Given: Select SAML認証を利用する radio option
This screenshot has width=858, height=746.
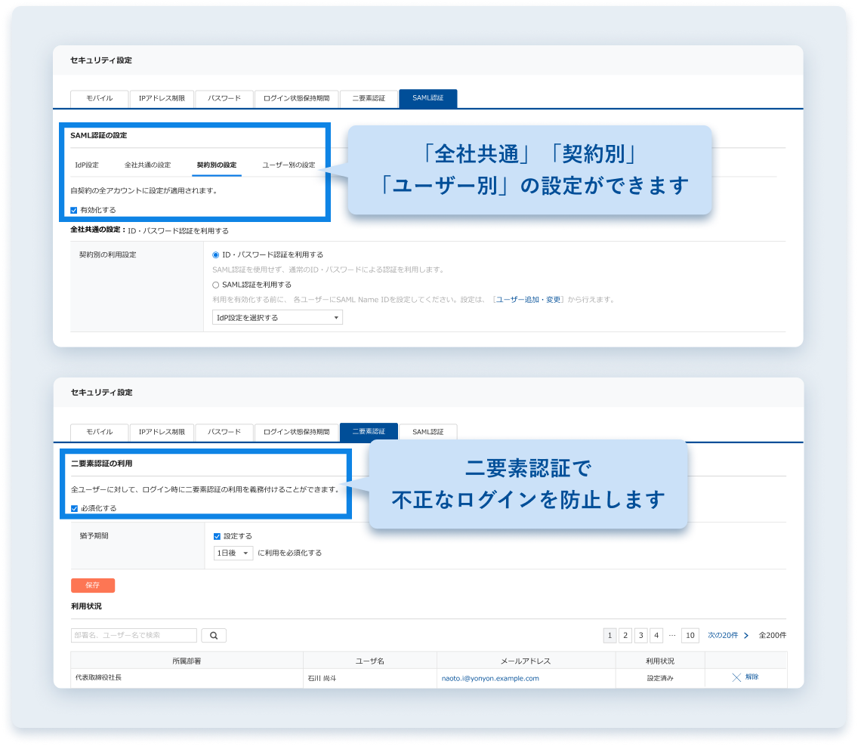Looking at the screenshot, I should click(216, 285).
